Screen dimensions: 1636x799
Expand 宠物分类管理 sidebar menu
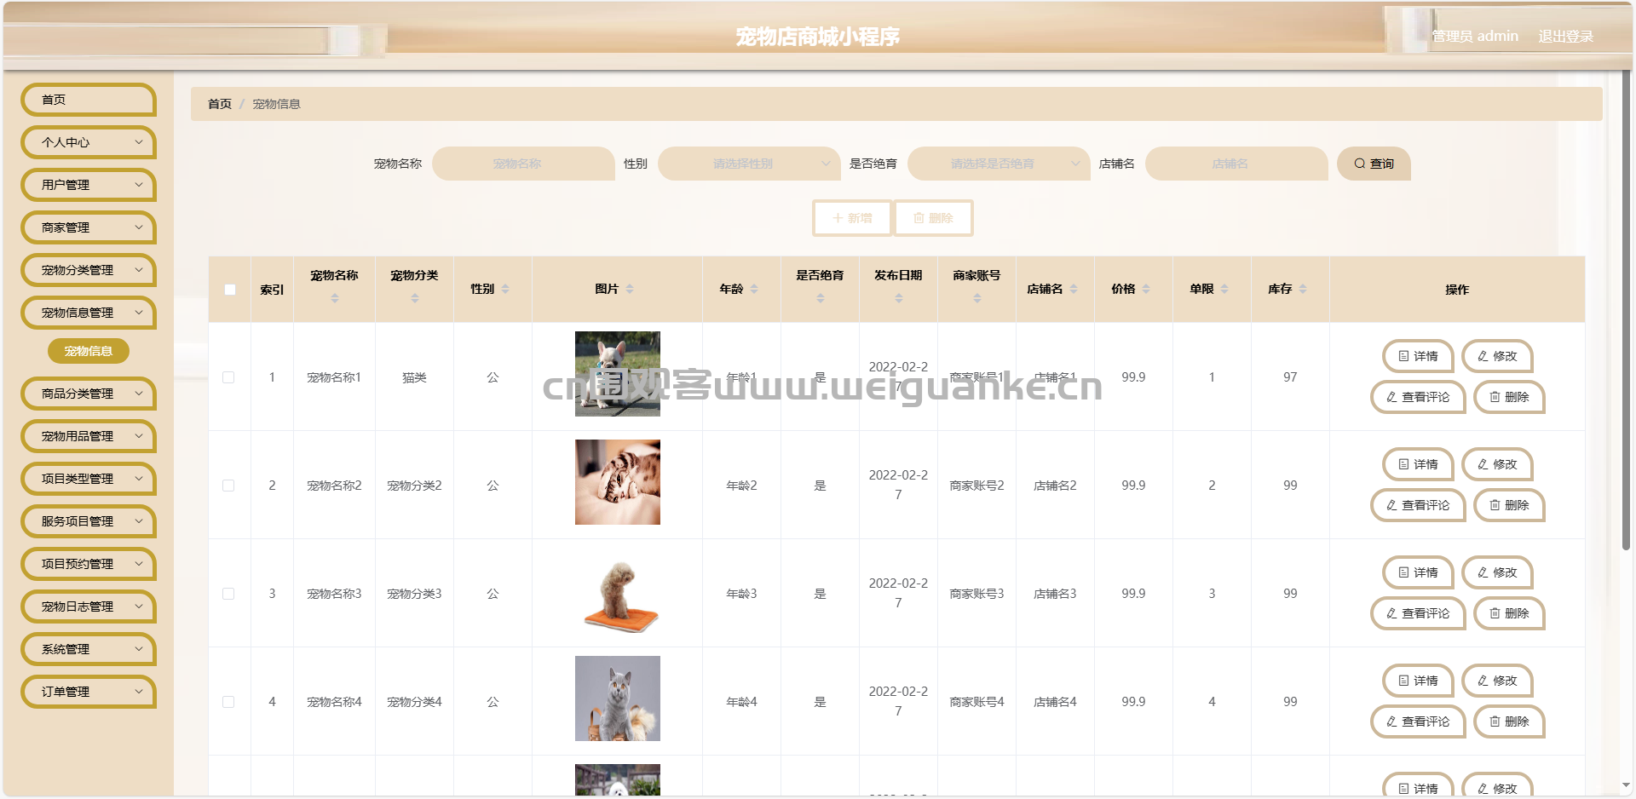click(x=89, y=270)
